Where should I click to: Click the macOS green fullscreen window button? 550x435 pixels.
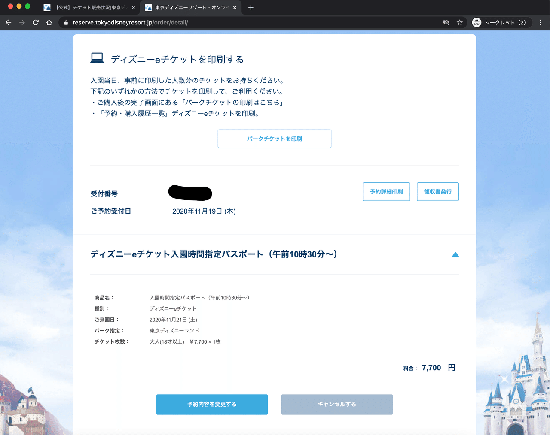pos(27,6)
